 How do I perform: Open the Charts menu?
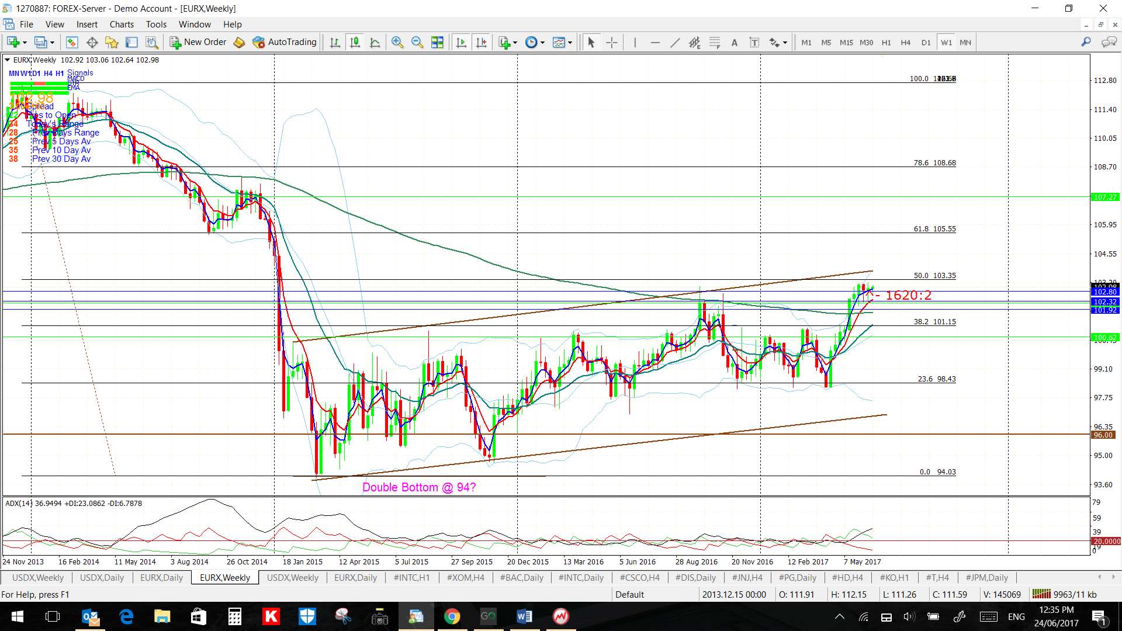click(x=122, y=25)
